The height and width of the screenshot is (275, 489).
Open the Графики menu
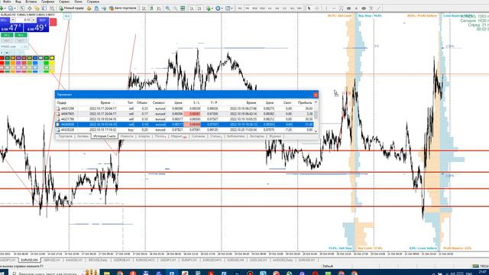(47, 2)
